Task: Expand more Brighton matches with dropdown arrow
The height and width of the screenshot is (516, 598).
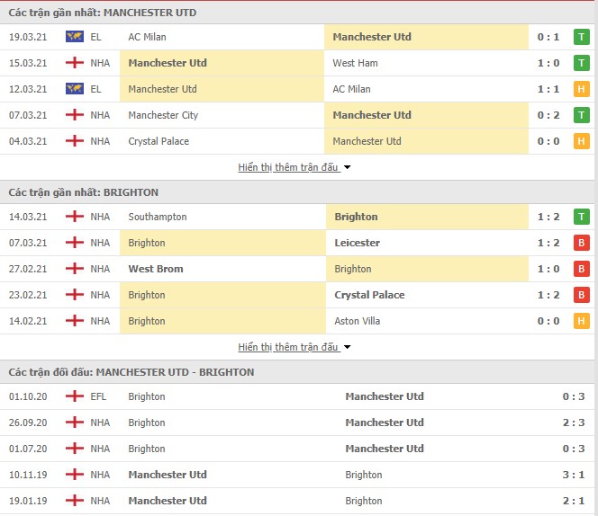Action: 347,347
